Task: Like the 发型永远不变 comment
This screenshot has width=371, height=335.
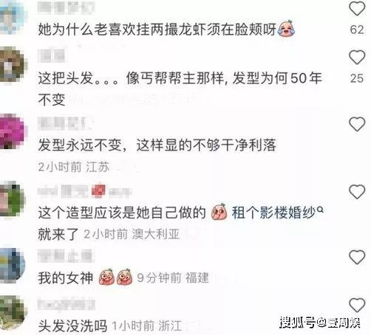Action: [357, 124]
